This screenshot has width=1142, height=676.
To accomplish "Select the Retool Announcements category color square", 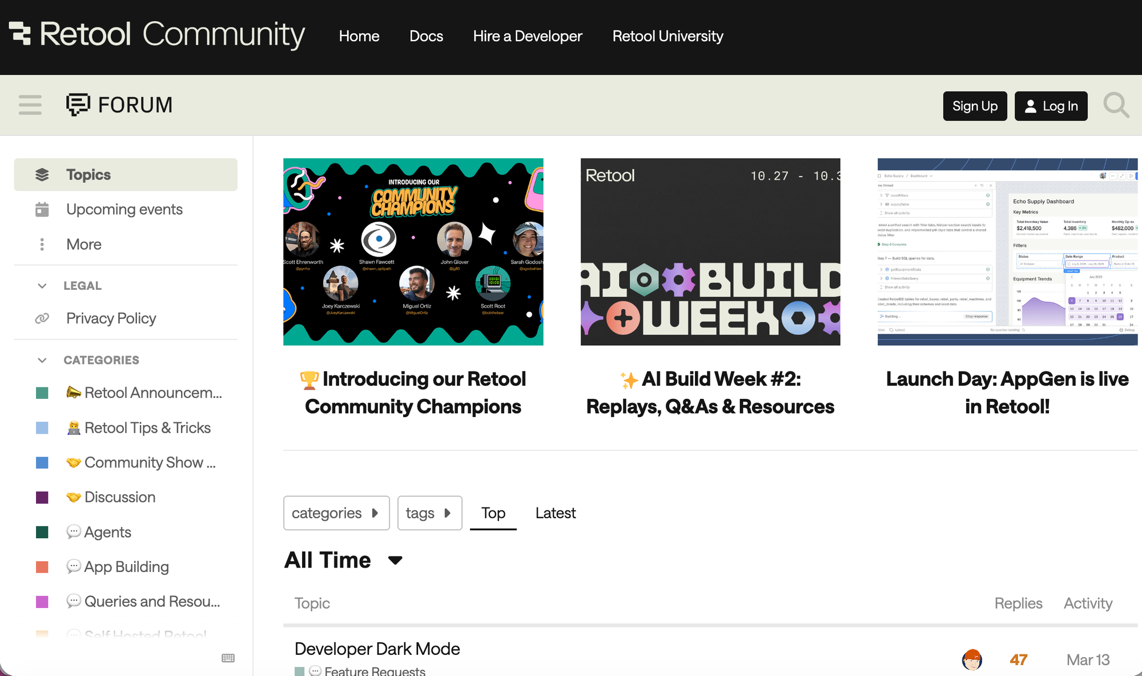I will pos(42,393).
